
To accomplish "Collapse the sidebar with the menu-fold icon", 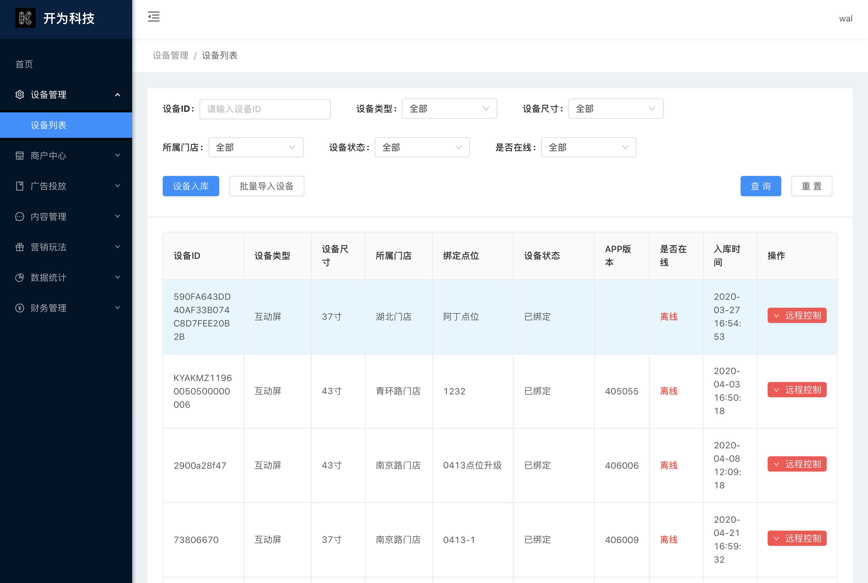I will coord(154,17).
